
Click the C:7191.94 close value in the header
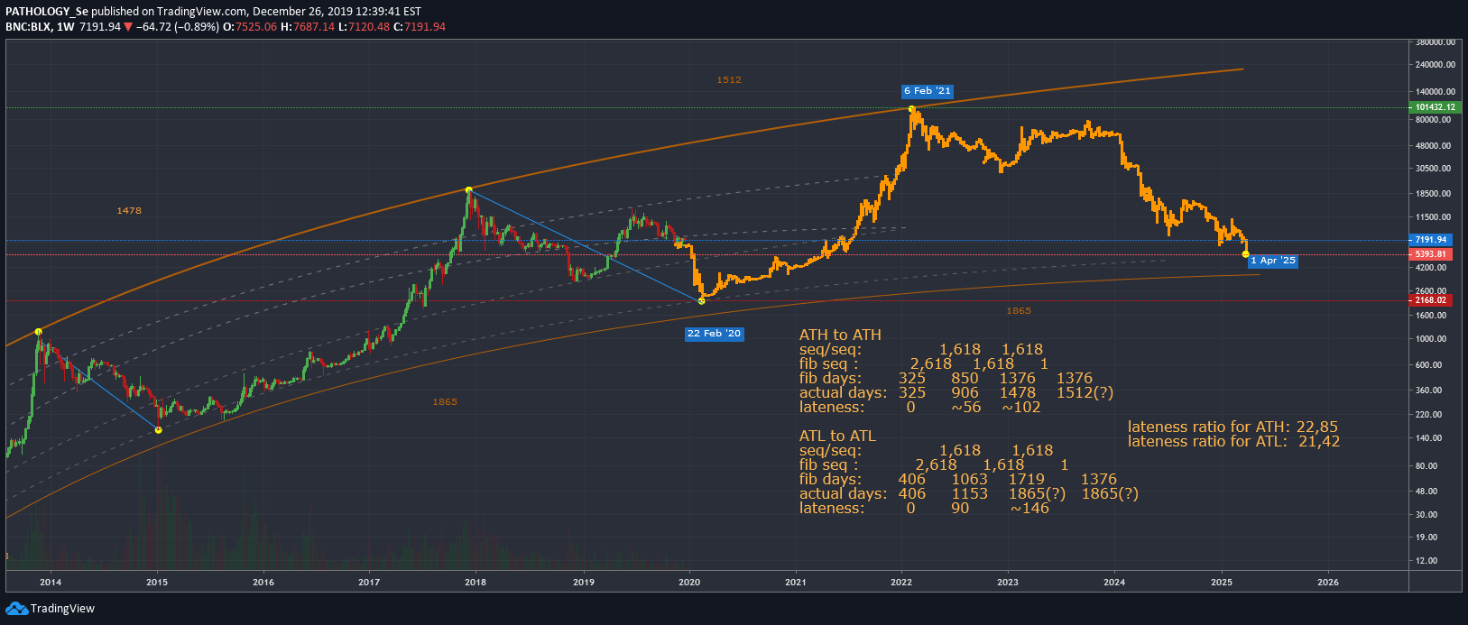coord(420,27)
